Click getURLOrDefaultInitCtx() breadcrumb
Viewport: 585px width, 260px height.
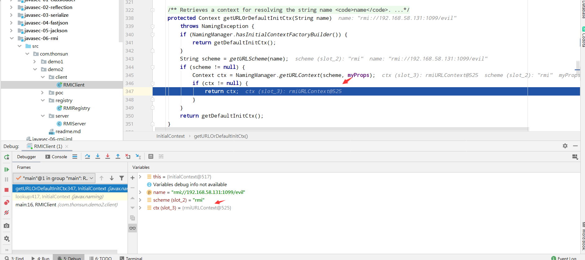tap(221, 136)
